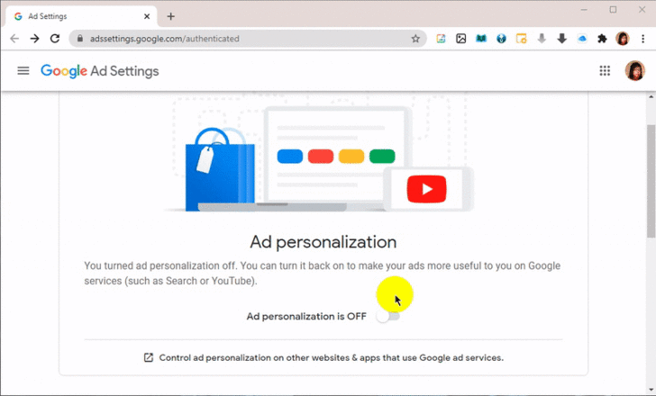Click the scrollbar down arrow

click(x=651, y=391)
